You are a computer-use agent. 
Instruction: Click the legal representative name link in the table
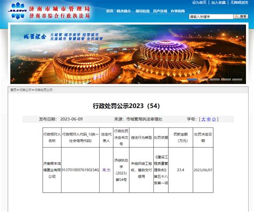[106, 170]
